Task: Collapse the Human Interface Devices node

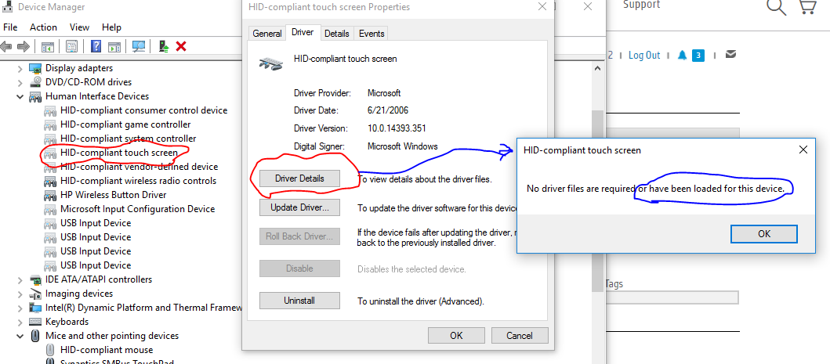Action: point(20,96)
